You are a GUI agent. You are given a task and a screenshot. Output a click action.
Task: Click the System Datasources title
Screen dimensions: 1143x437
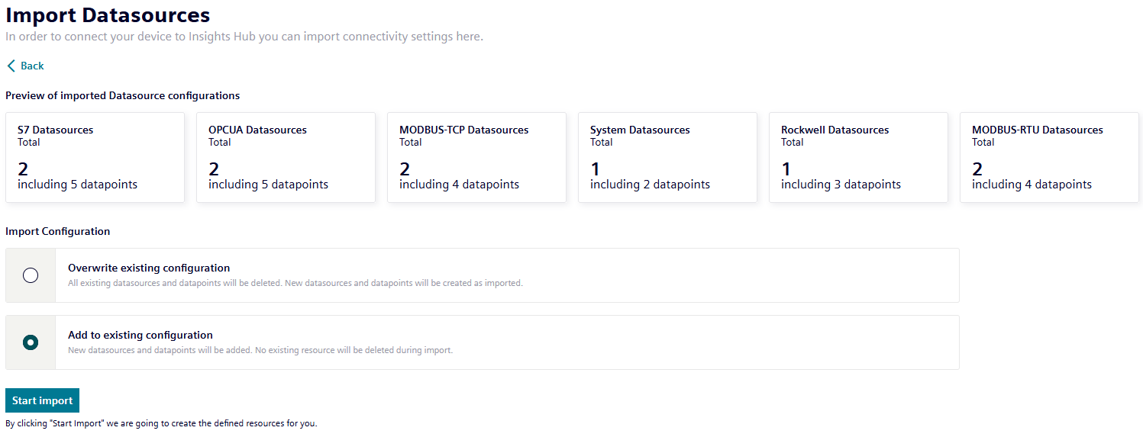640,130
